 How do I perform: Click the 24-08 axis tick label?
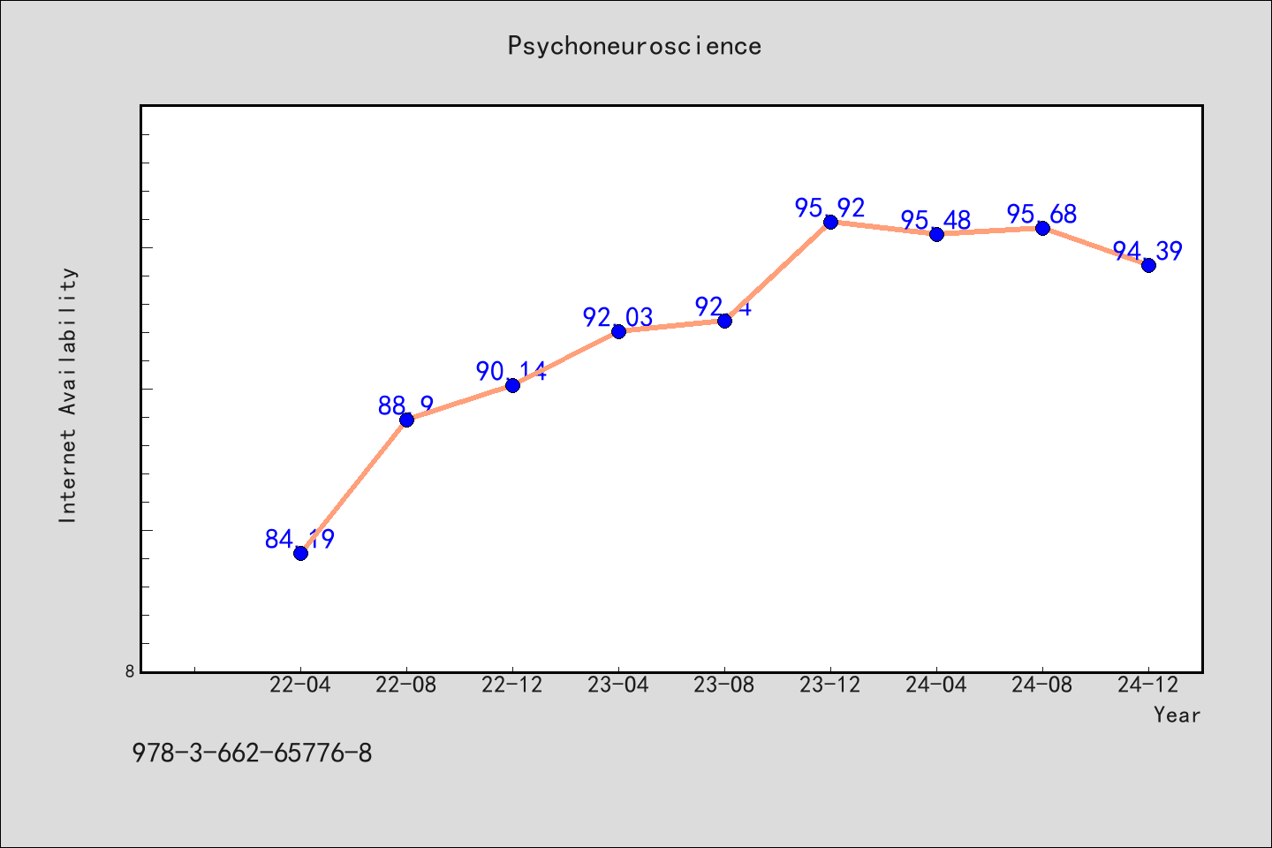tap(1042, 685)
